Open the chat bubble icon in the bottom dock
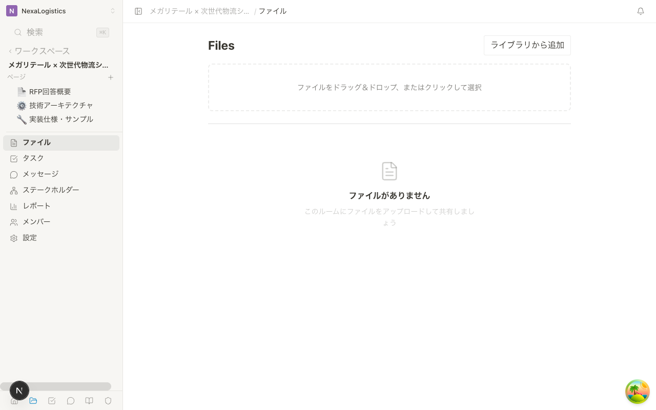This screenshot has height=410, width=656. point(71,400)
